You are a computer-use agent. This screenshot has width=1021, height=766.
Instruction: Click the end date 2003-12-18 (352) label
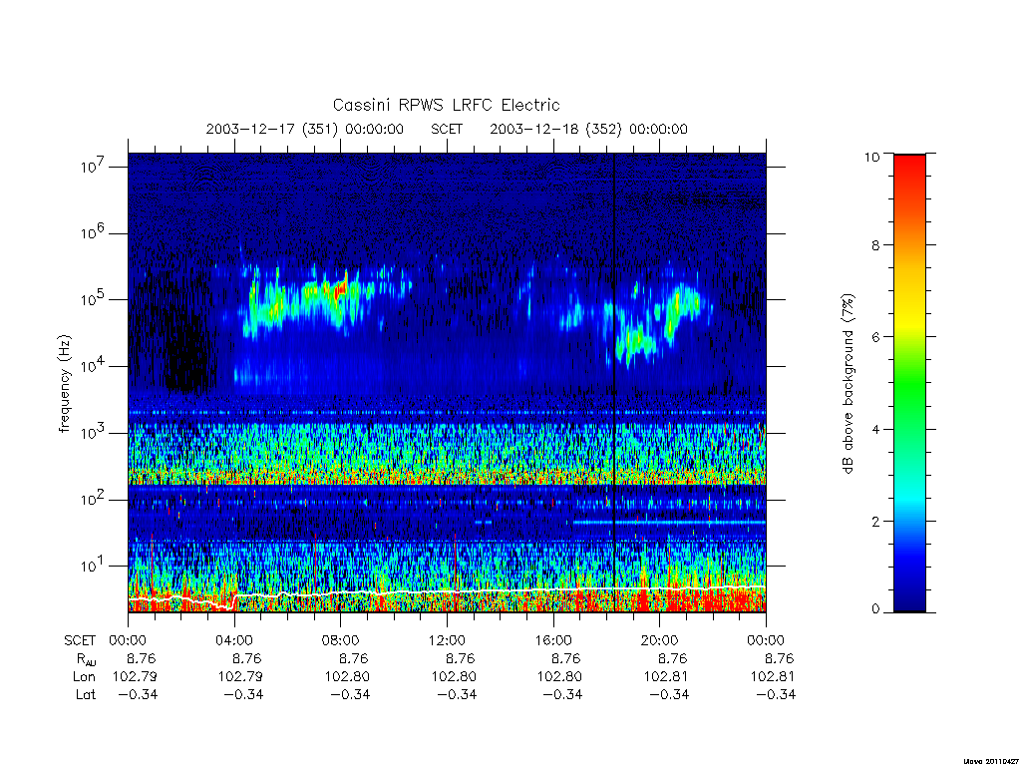click(556, 129)
